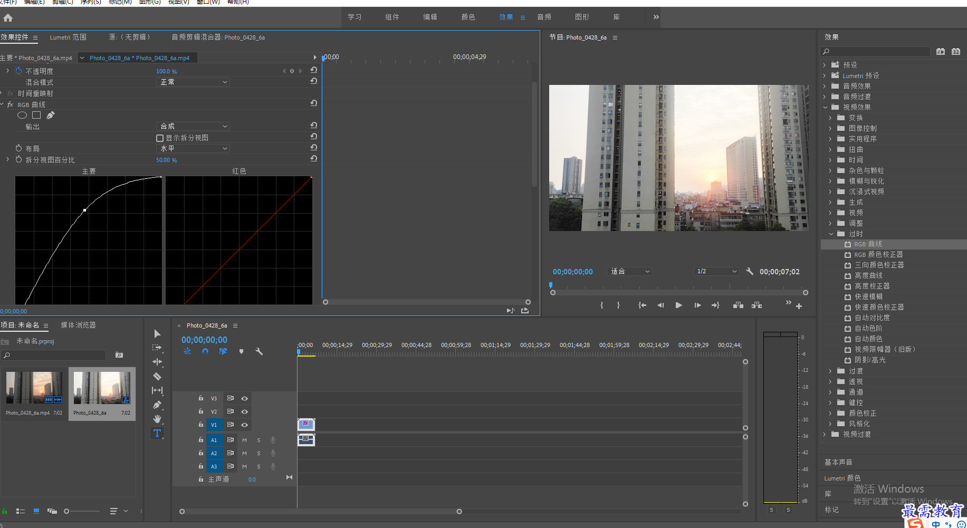Select the Photo_0428_6a.mp4 thumbnail
This screenshot has height=528, width=967.
(34, 388)
